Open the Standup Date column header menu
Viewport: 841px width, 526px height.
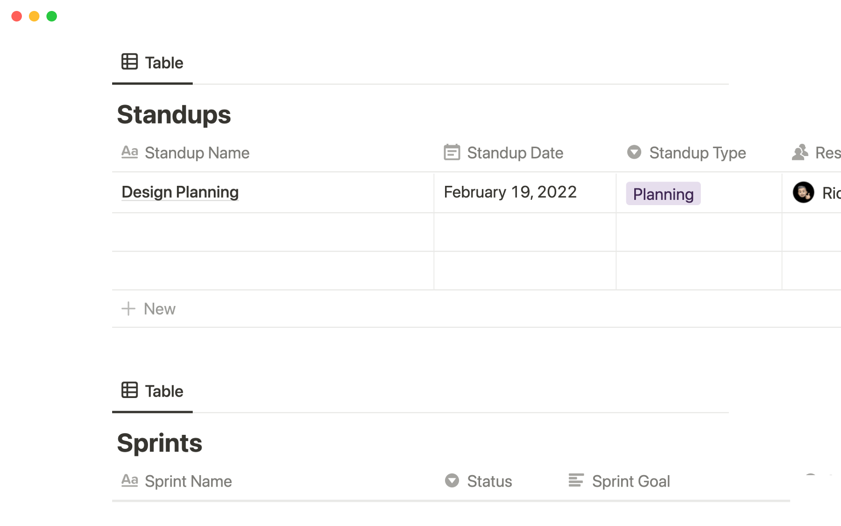(515, 153)
